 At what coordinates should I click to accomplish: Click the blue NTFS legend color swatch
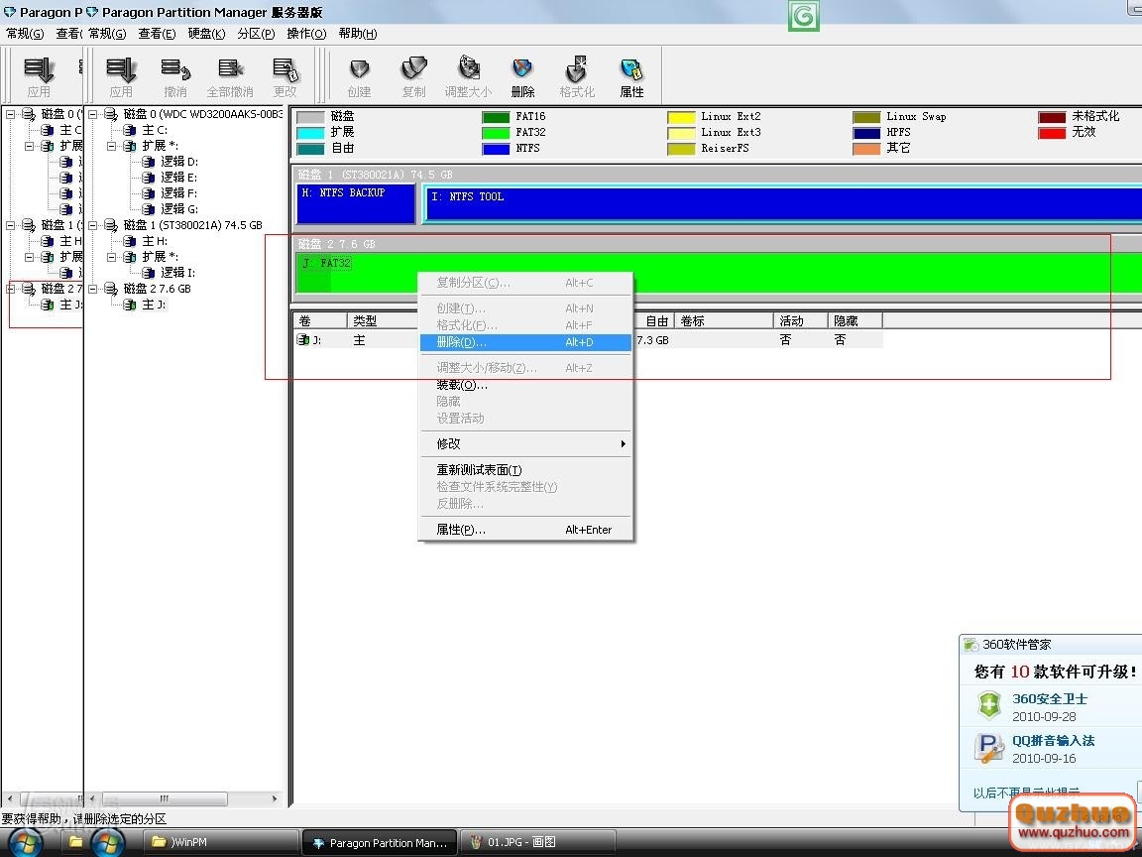pyautogui.click(x=496, y=149)
